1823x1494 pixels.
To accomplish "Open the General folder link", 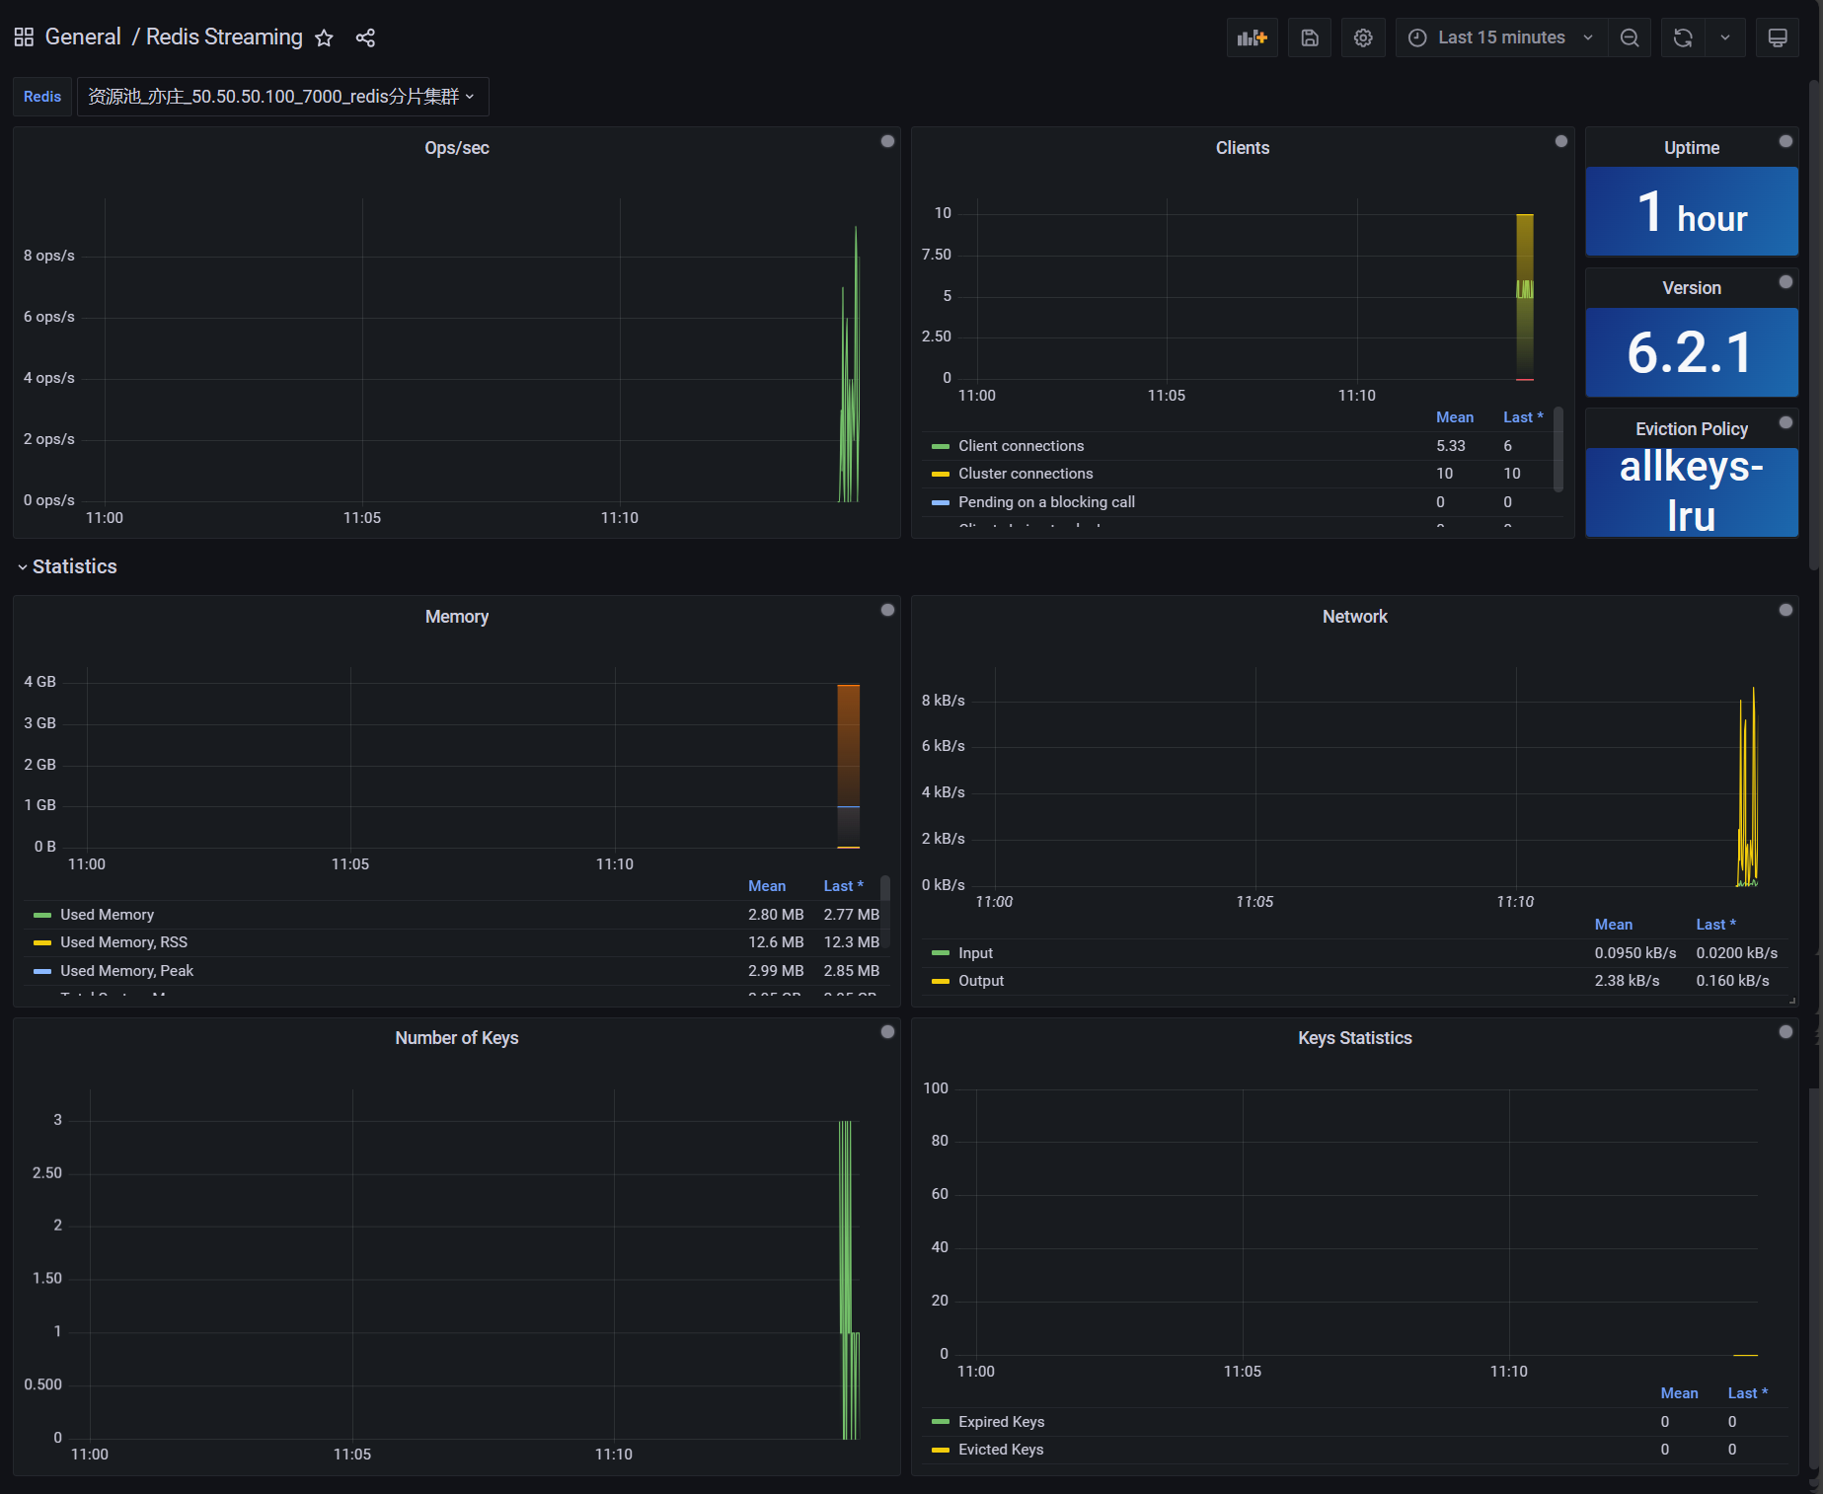I will [x=83, y=37].
